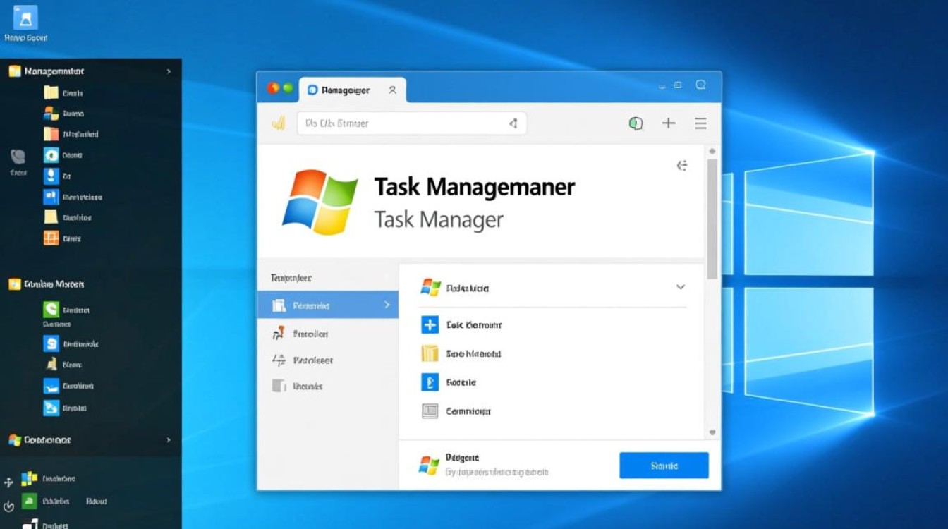Focus the search field in window toolbar
Image resolution: width=948 pixels, height=529 pixels.
click(x=412, y=123)
